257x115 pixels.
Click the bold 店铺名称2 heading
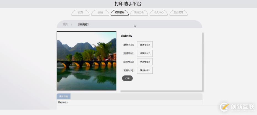point(127,36)
